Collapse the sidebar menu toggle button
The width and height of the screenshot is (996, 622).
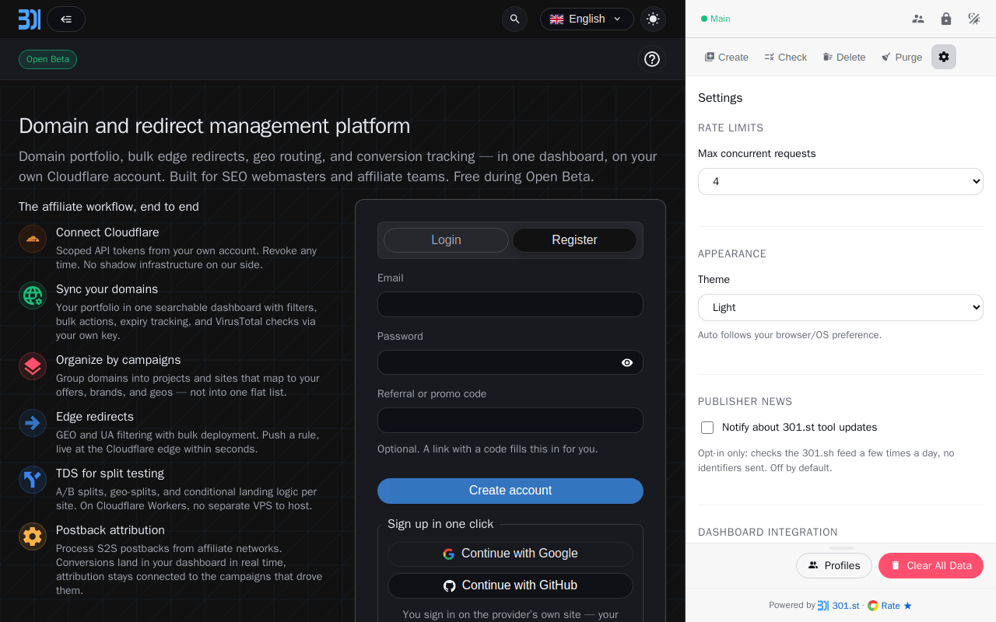coord(66,19)
